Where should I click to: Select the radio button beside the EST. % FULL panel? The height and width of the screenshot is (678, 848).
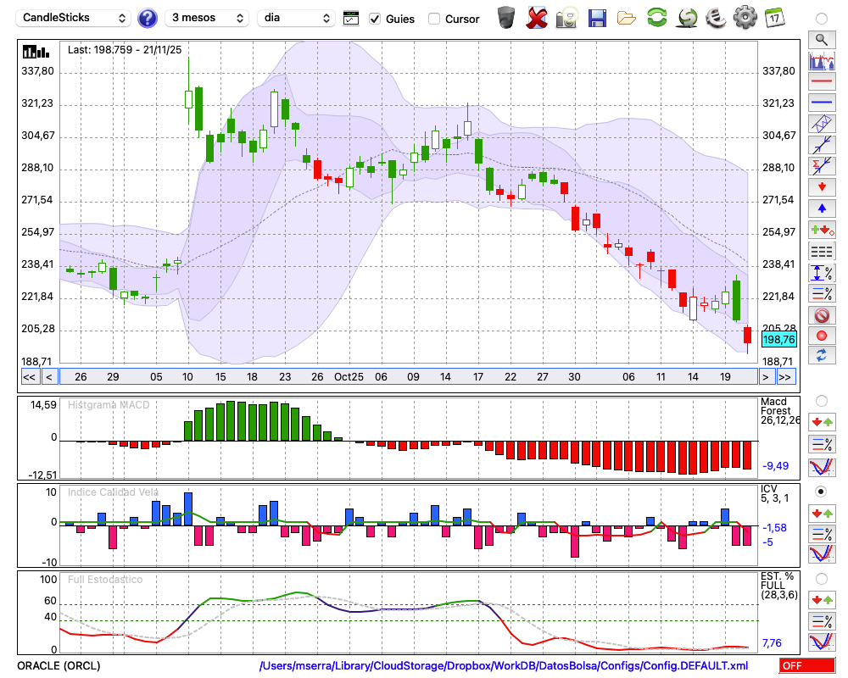pyautogui.click(x=821, y=579)
